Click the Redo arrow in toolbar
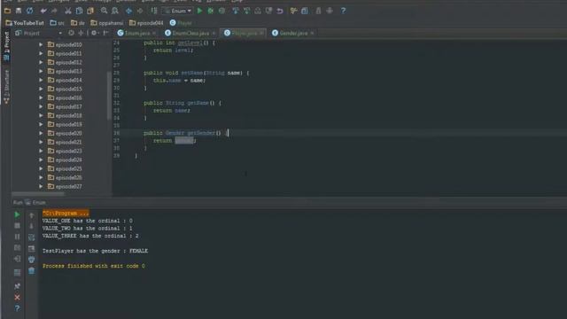567x319 pixels. point(54,11)
